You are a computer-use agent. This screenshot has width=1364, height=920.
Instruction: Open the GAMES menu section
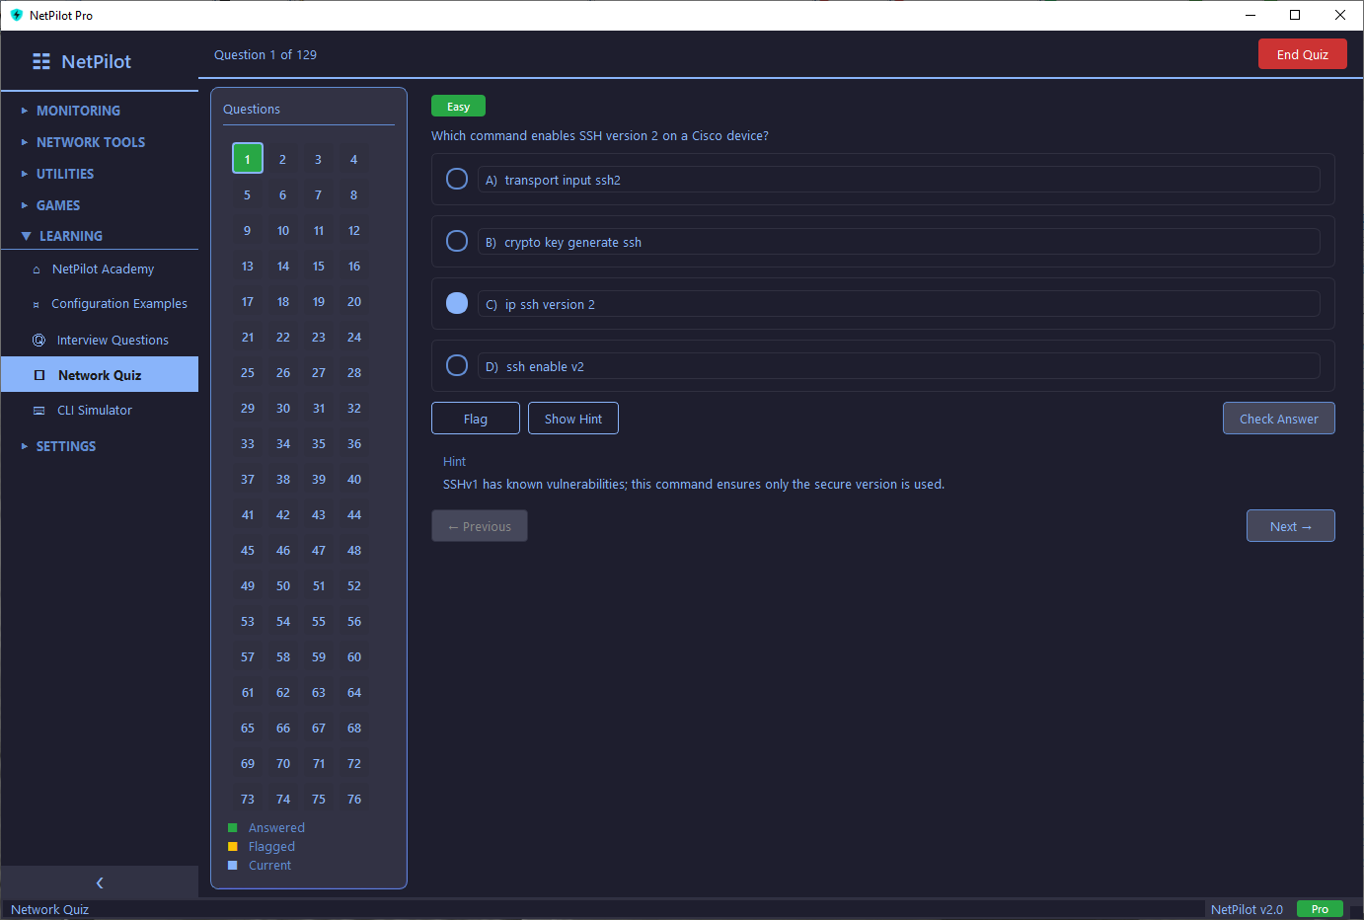pyautogui.click(x=58, y=205)
